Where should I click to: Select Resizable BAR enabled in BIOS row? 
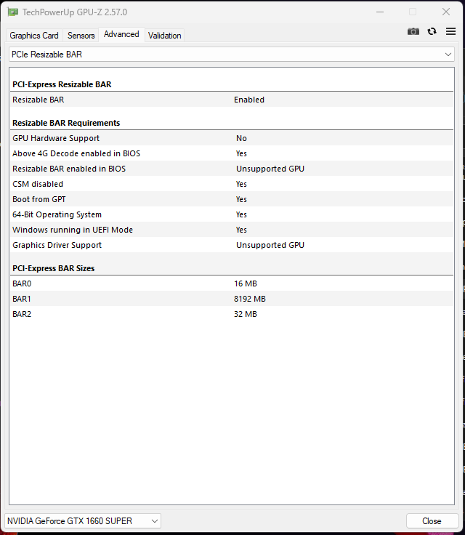click(x=232, y=169)
